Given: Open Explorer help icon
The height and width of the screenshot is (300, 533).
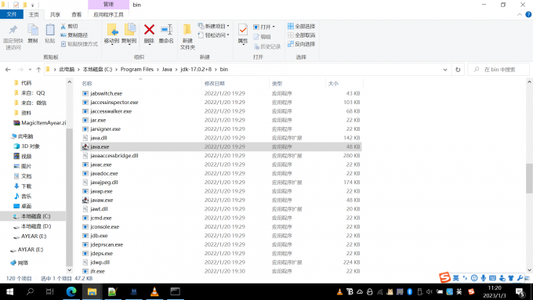Looking at the screenshot, I should [x=528, y=14].
